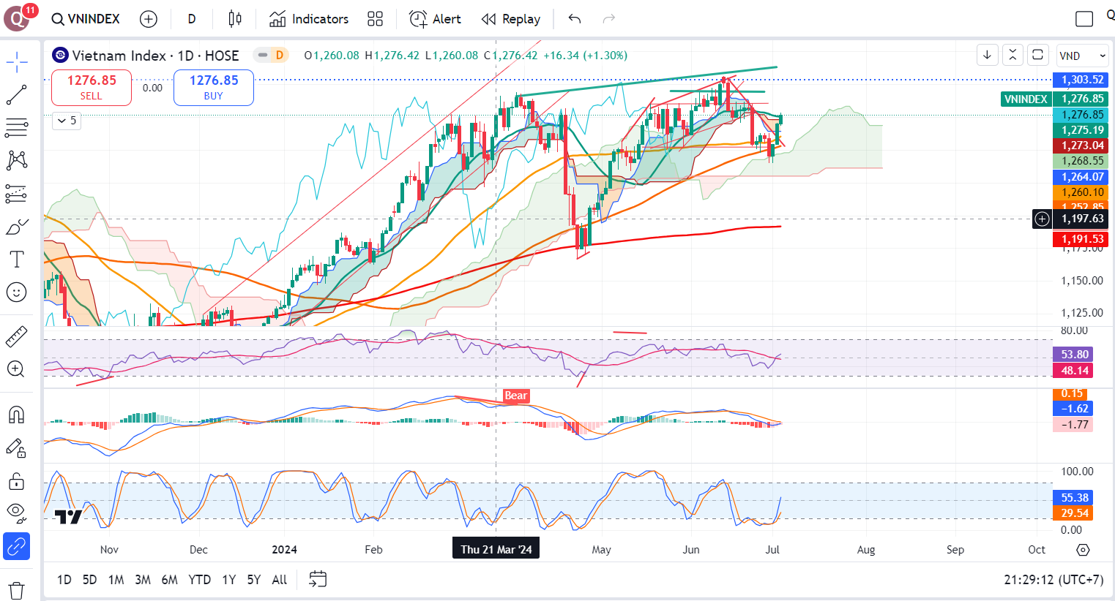Click the 1276.85 BUY button

[x=214, y=88]
